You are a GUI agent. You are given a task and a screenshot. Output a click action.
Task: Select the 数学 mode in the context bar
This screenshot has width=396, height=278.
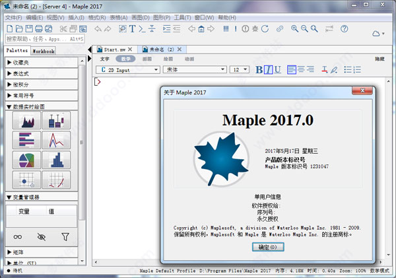pos(125,59)
